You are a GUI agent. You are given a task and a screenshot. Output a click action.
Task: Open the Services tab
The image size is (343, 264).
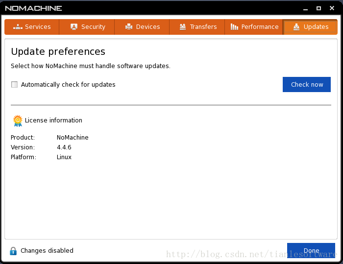tap(32, 26)
